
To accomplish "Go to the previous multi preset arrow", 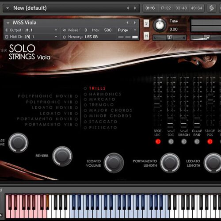I will pyautogui.click(x=128, y=8).
